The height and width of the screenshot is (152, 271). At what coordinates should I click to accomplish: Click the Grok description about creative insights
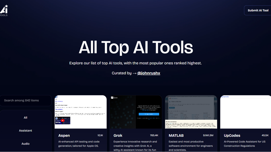point(135,146)
